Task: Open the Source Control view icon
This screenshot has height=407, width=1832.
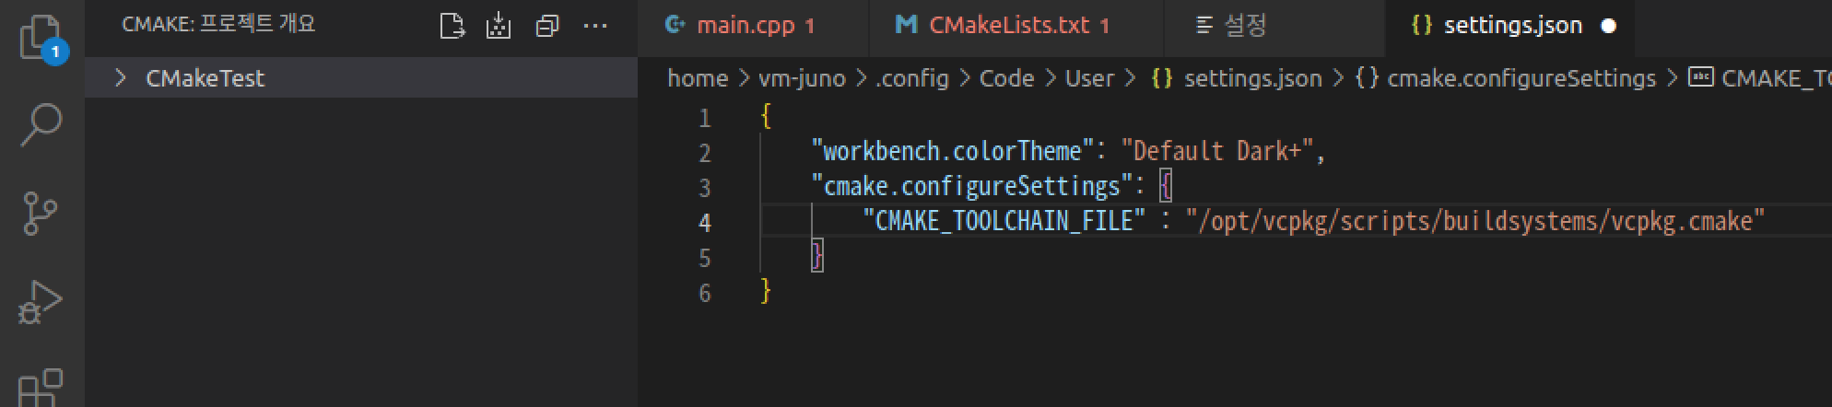Action: (x=40, y=214)
